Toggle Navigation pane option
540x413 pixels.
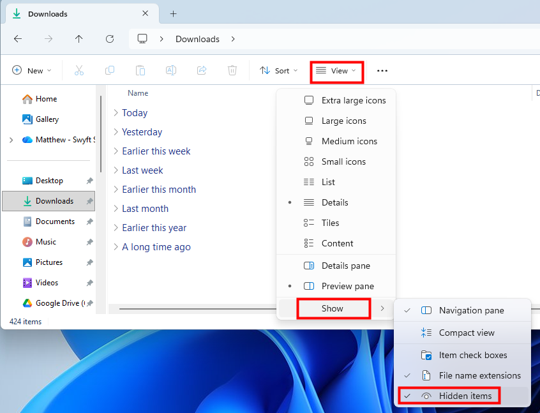pyautogui.click(x=462, y=310)
